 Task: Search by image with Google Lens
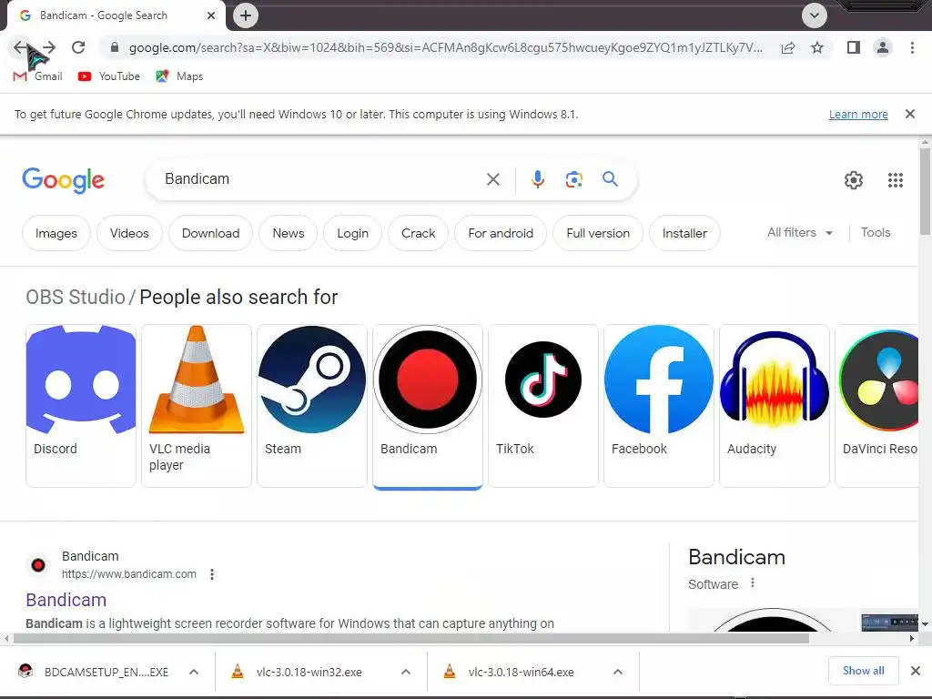pos(574,179)
